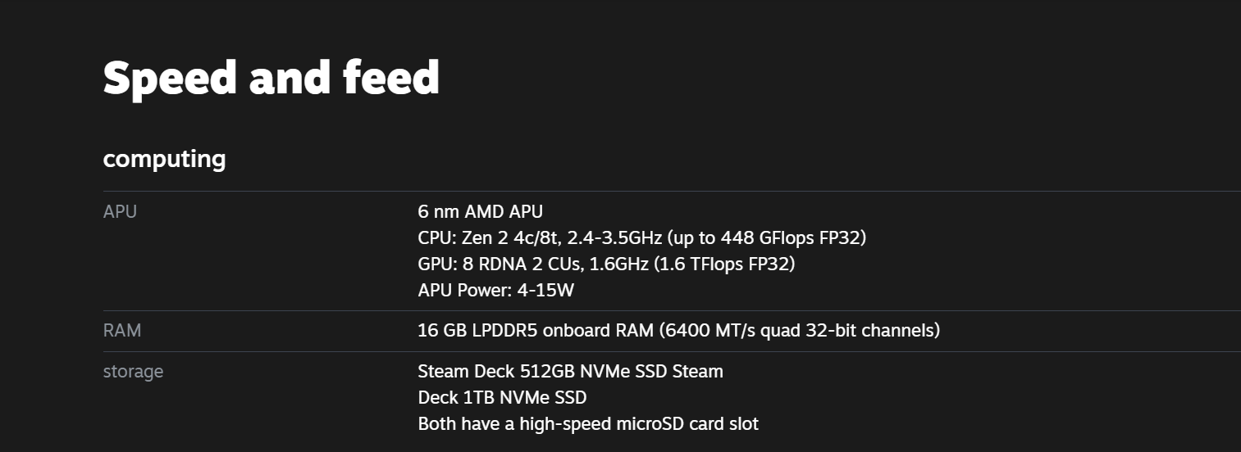The height and width of the screenshot is (452, 1241).
Task: Click the "Deck 1TB NVMe SSD" line
Action: 503,397
